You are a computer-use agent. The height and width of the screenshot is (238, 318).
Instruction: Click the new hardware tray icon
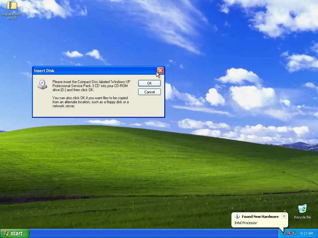click(284, 233)
